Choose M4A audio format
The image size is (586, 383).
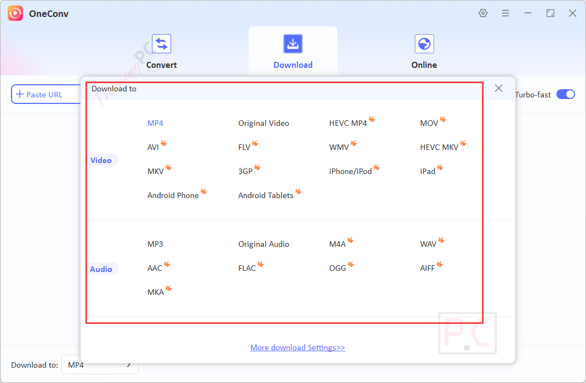pos(337,244)
